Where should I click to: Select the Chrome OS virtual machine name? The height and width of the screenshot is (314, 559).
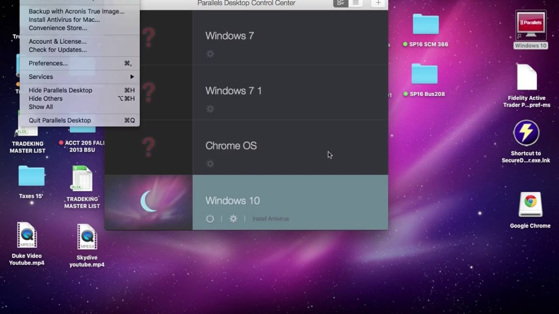(231, 146)
